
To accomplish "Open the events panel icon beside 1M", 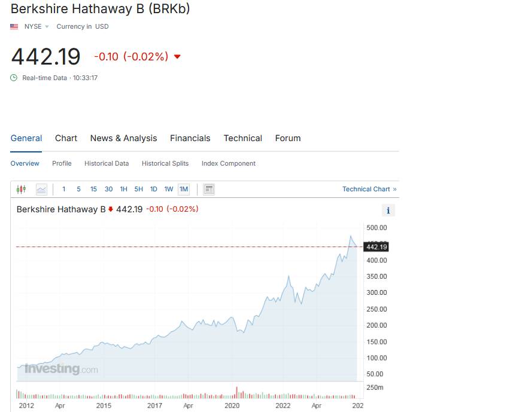I will (208, 189).
